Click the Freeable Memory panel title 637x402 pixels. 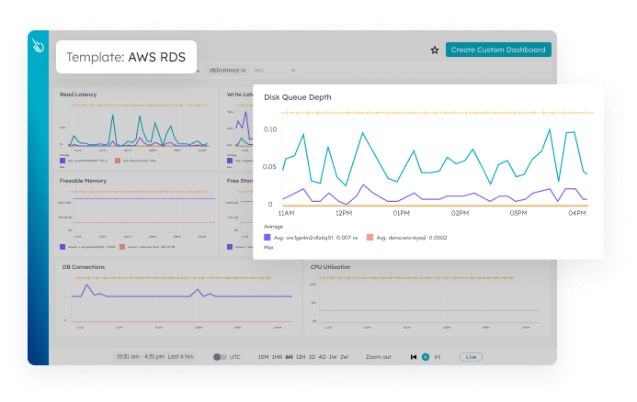click(83, 181)
